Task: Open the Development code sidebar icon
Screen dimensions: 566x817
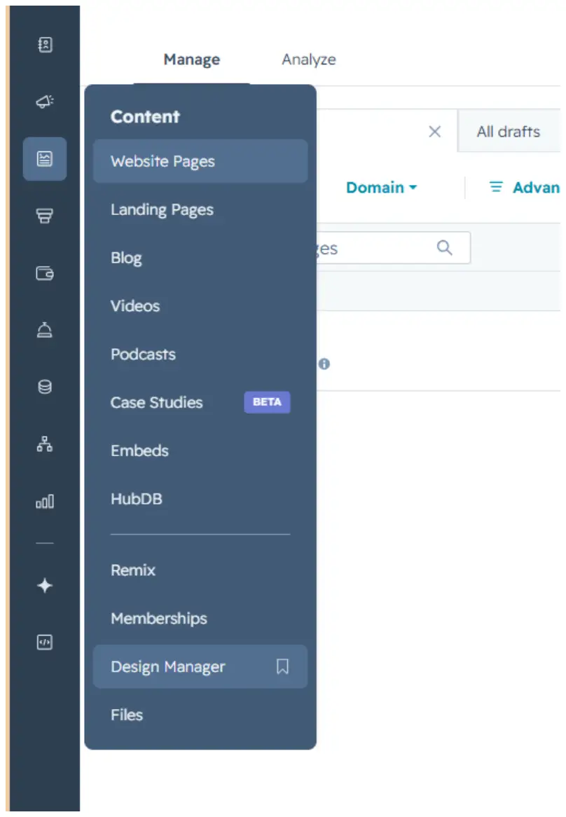Action: click(45, 643)
